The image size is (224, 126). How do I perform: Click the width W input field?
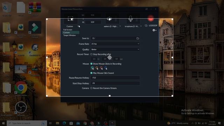tap(93, 15)
